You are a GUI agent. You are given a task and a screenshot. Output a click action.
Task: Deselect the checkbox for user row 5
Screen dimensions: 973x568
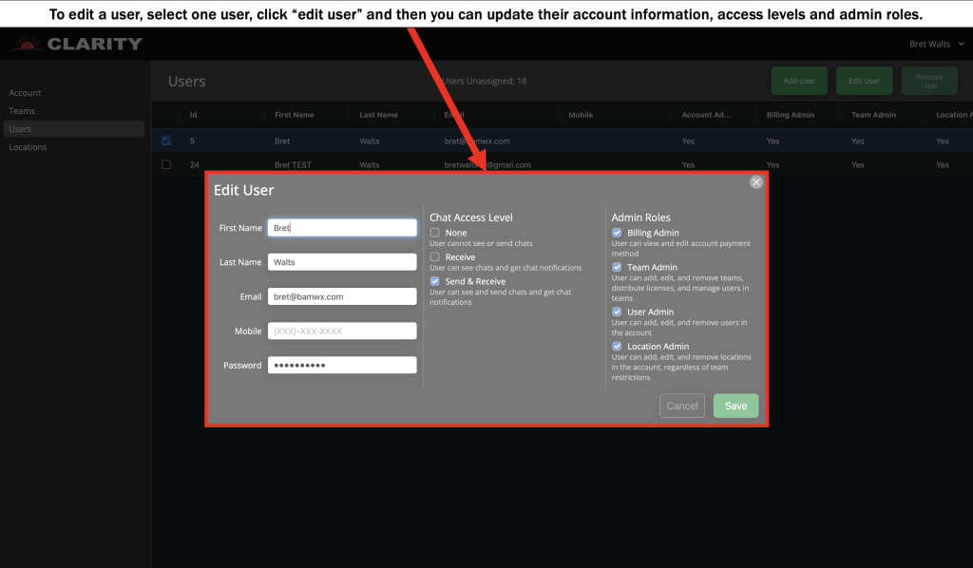coord(165,140)
